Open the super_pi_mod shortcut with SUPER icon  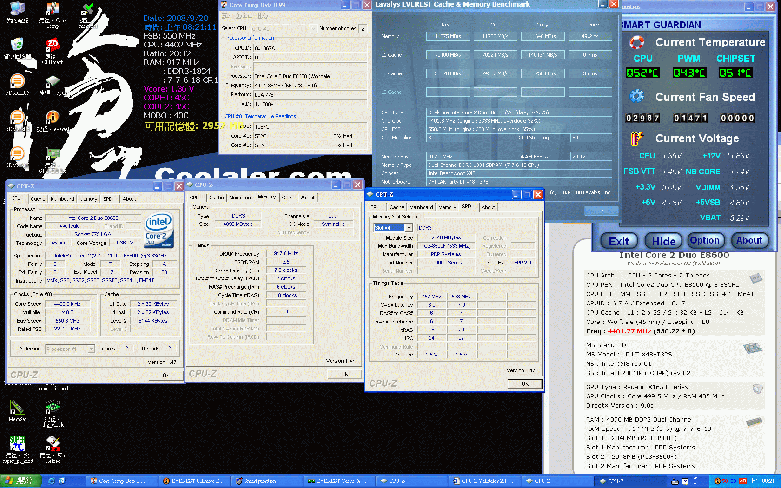17,449
